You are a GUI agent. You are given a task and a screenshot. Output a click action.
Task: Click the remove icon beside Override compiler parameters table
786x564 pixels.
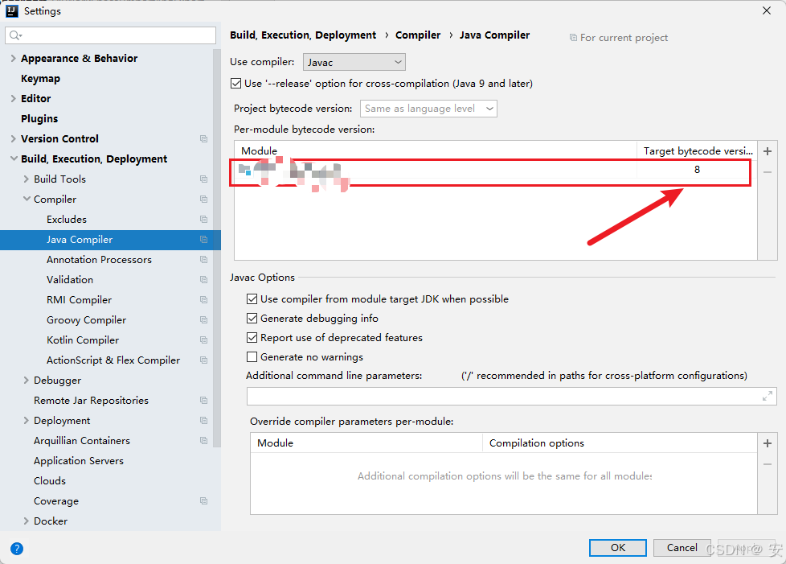point(767,463)
